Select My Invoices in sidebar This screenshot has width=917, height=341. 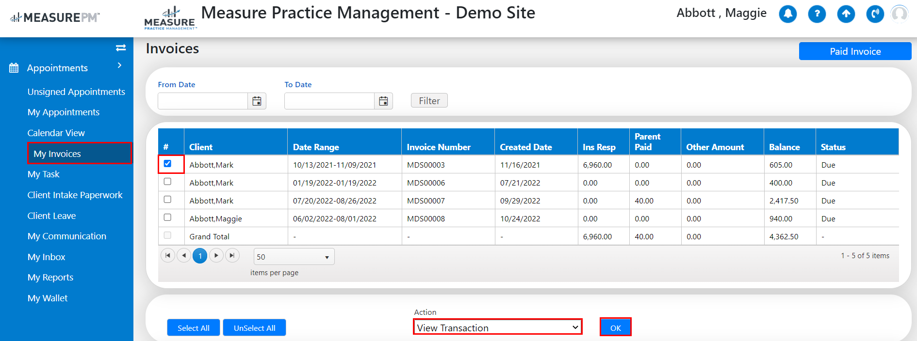pos(79,154)
